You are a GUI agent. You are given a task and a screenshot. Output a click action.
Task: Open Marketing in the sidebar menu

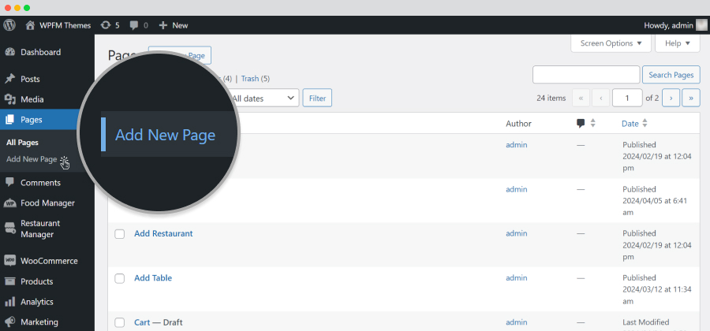pos(39,322)
